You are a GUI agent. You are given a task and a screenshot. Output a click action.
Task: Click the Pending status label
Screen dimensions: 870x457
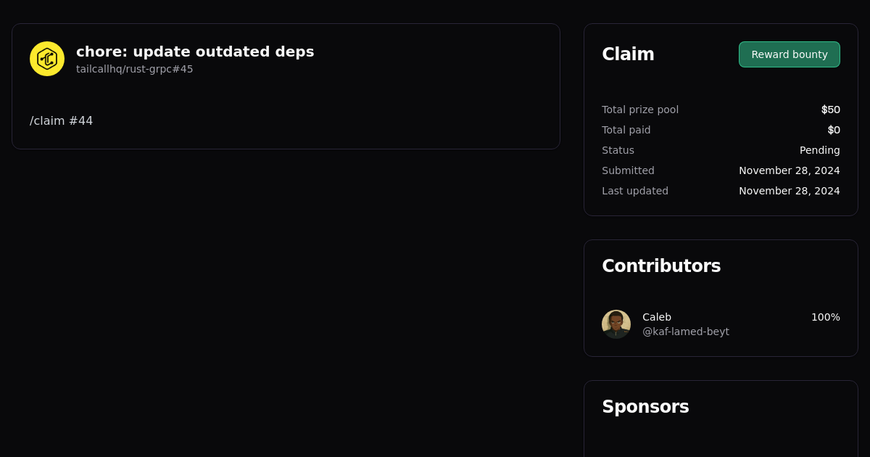820,150
